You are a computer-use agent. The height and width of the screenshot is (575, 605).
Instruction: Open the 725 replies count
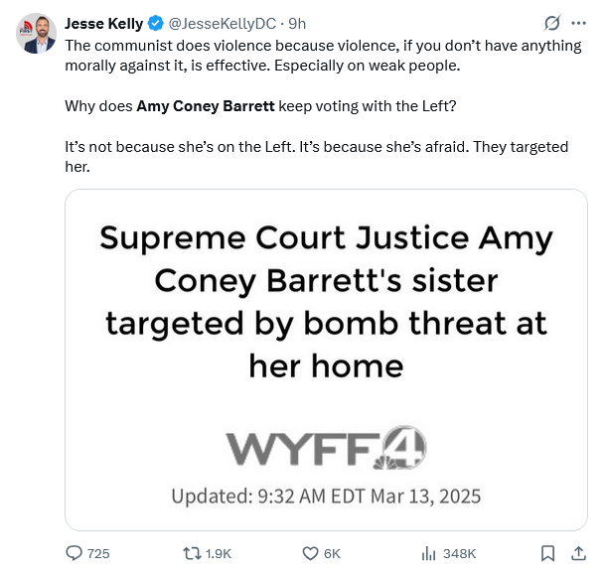[98, 553]
